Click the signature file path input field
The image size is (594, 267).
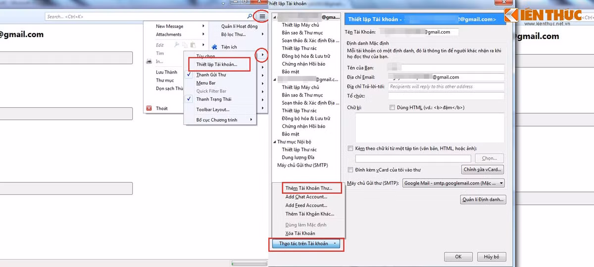click(413, 159)
